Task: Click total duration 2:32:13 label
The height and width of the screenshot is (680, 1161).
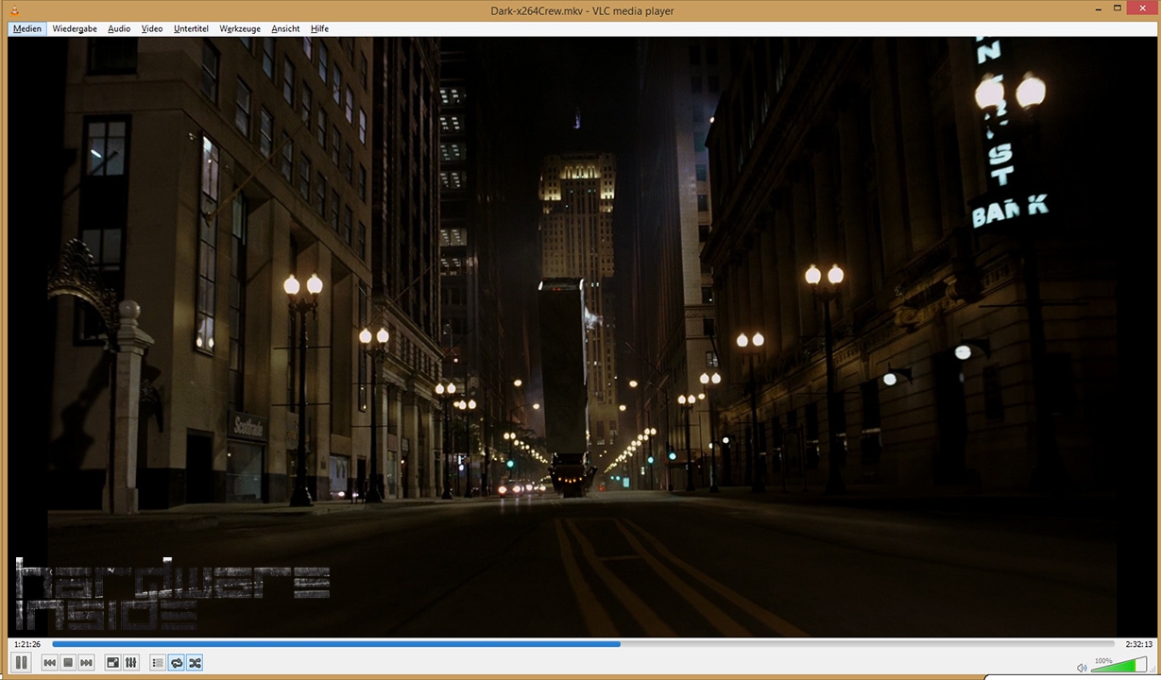Action: point(1138,644)
